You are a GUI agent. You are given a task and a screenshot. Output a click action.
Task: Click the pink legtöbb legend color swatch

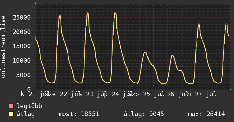11,106
